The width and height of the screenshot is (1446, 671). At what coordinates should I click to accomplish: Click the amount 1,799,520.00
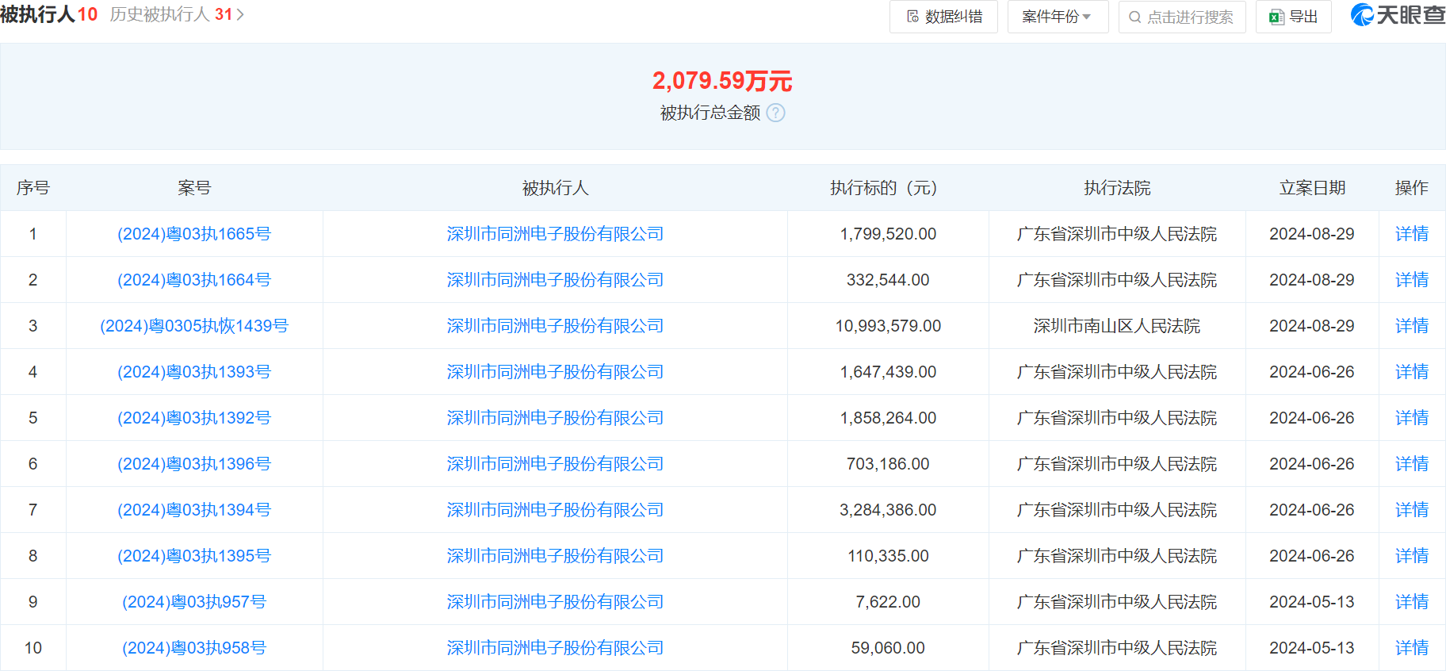[x=888, y=234]
